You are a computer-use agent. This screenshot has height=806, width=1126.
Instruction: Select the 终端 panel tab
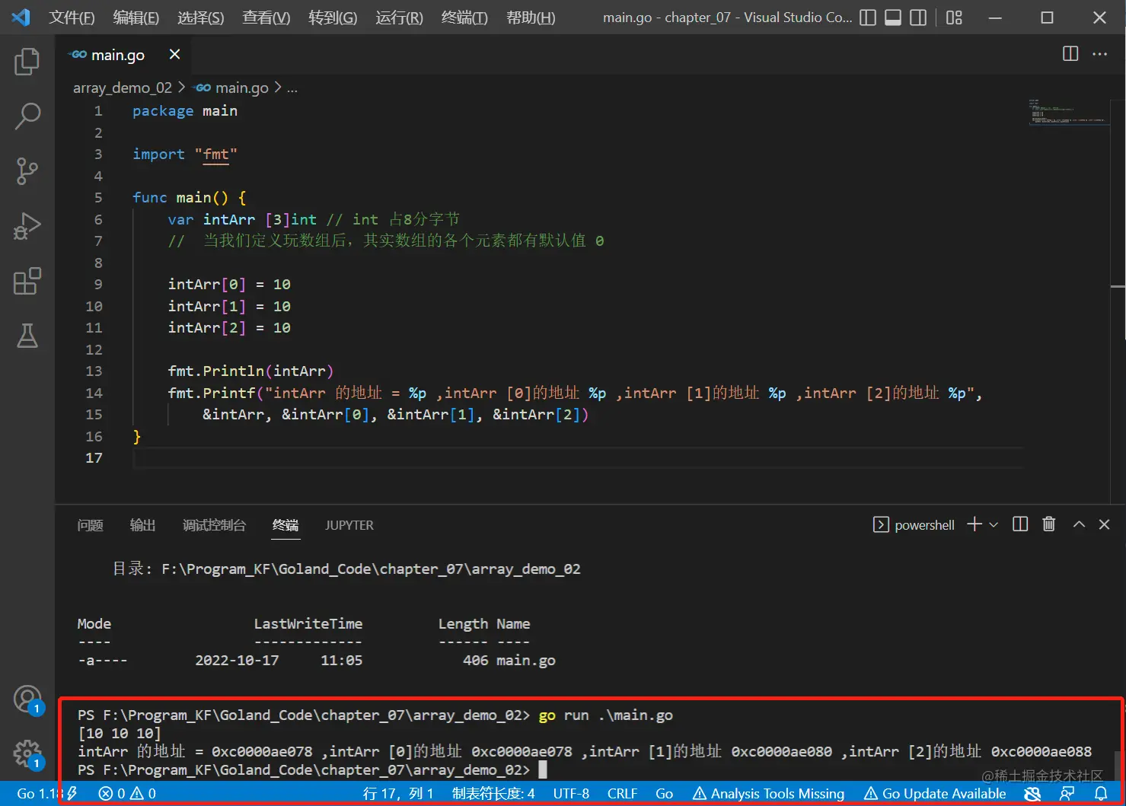pos(285,525)
